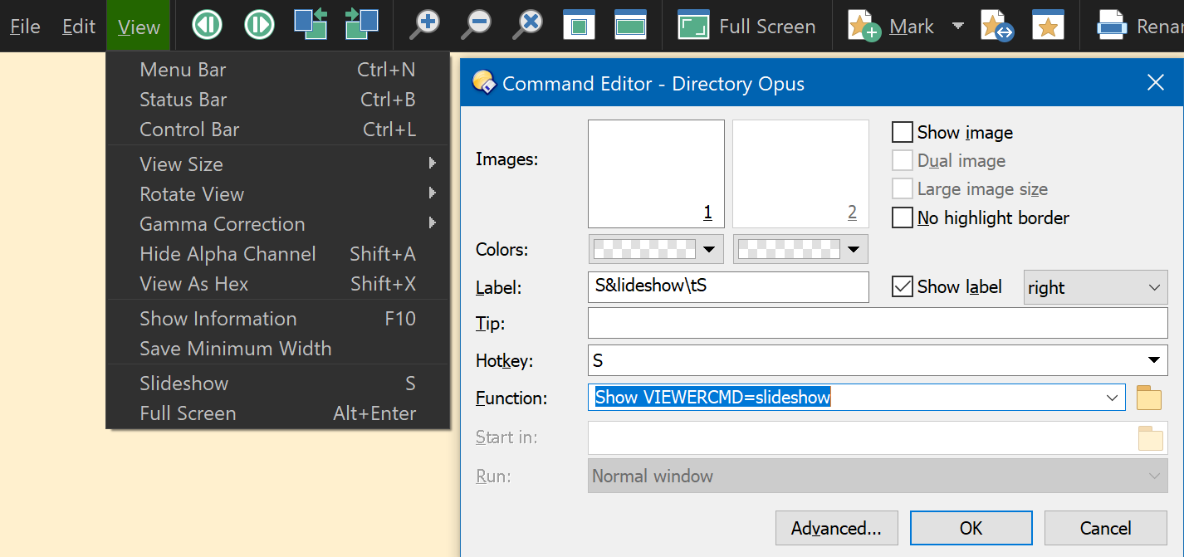Select image slot 1 thumbnail
Image resolution: width=1184 pixels, height=557 pixels.
coord(656,174)
